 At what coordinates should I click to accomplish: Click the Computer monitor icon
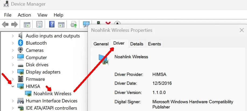(x=20, y=58)
